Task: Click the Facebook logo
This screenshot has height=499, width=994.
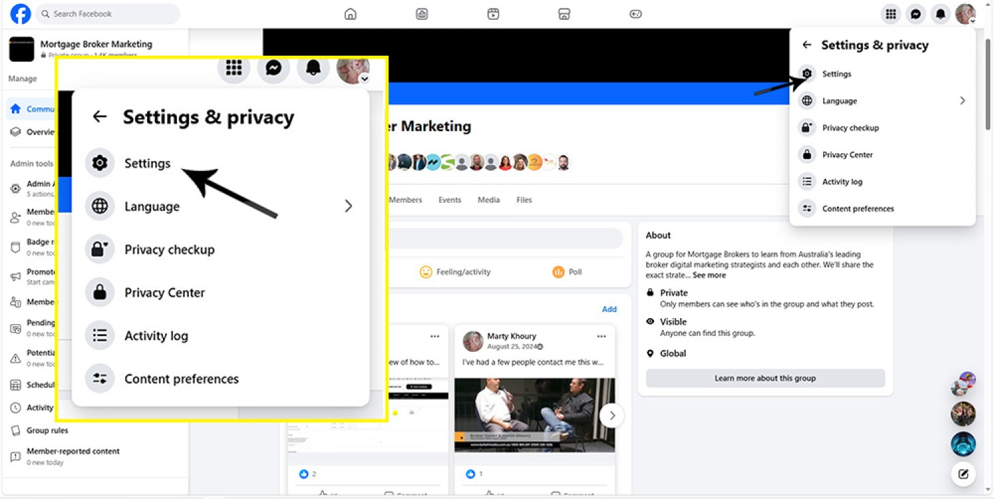Action: pos(21,14)
